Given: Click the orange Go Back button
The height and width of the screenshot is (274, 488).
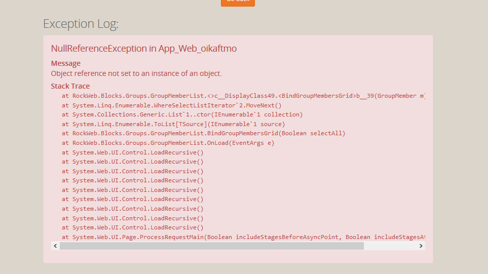Looking at the screenshot, I should [x=238, y=2].
